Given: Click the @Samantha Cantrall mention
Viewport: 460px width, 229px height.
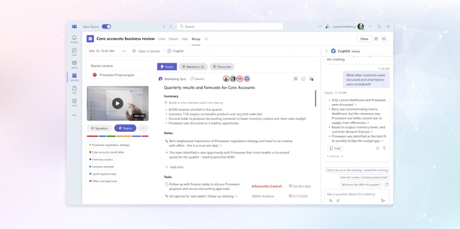Looking at the screenshot, I should pyautogui.click(x=266, y=186).
